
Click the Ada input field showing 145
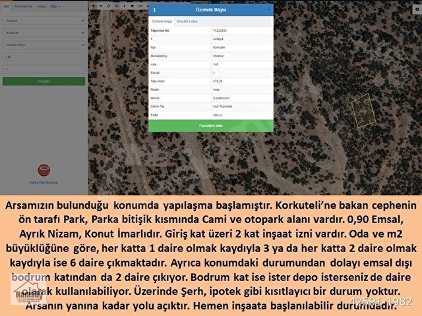tap(44, 57)
